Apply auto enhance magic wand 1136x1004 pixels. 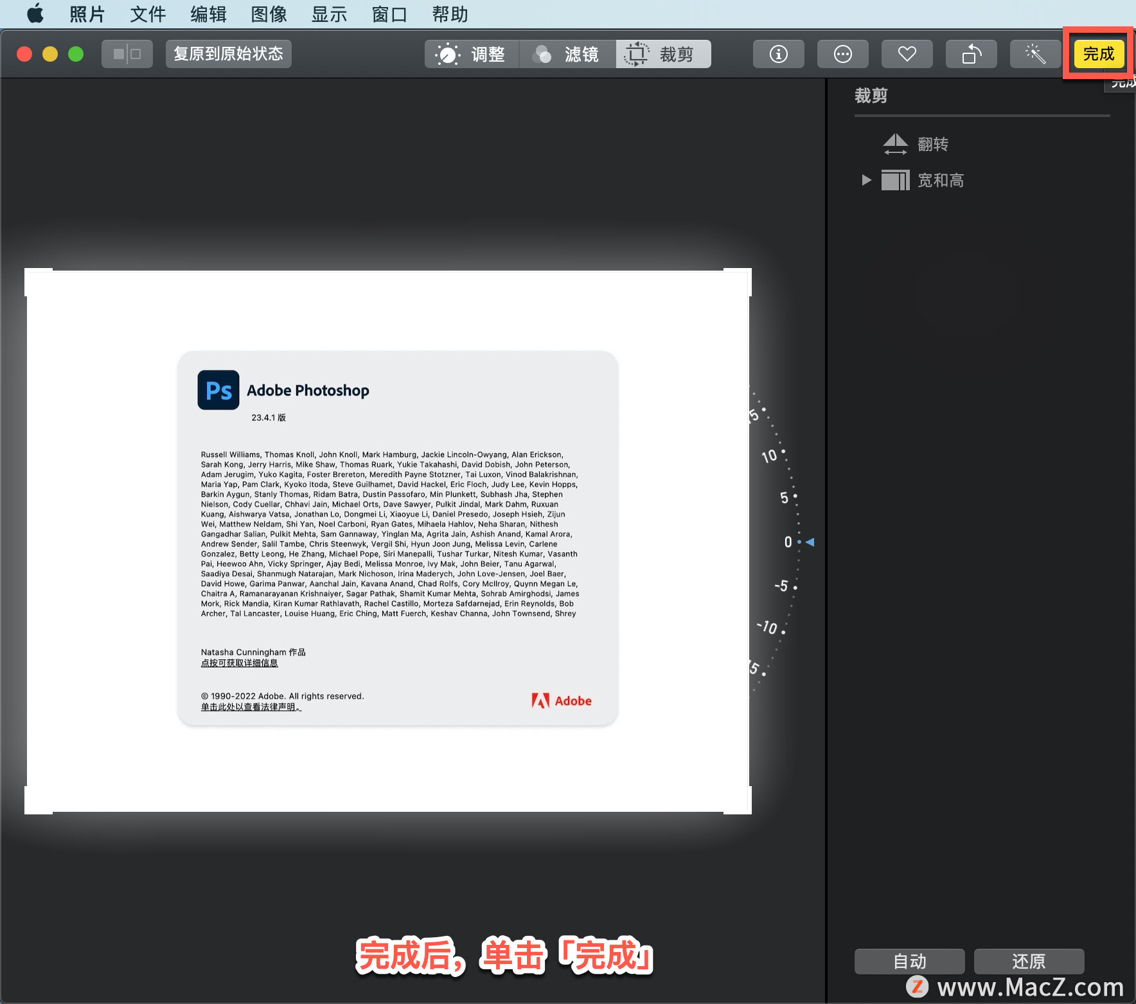1035,54
